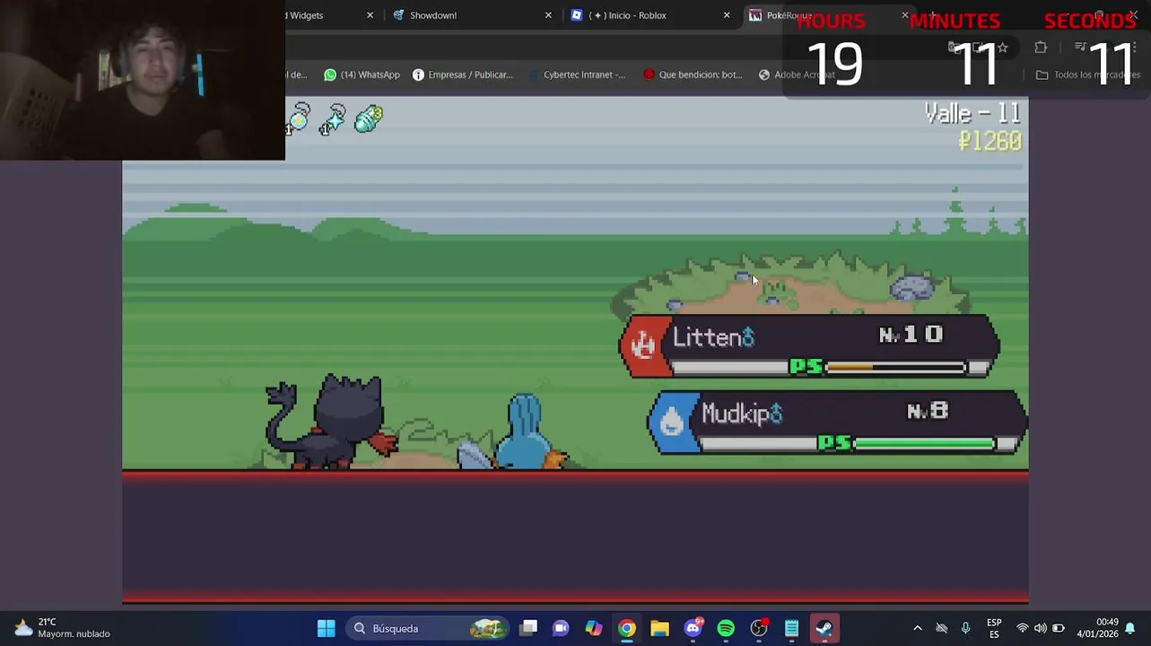Open Steam from the taskbar

(x=824, y=628)
